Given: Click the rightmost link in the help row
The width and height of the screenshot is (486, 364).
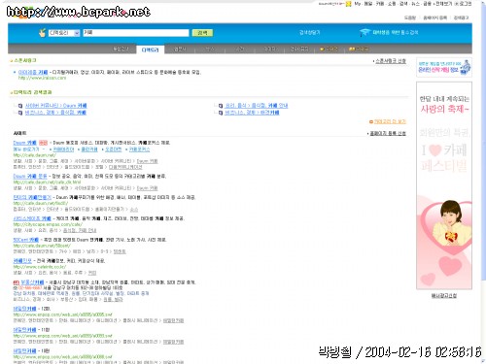Looking at the screenshot, I should click(461, 17).
